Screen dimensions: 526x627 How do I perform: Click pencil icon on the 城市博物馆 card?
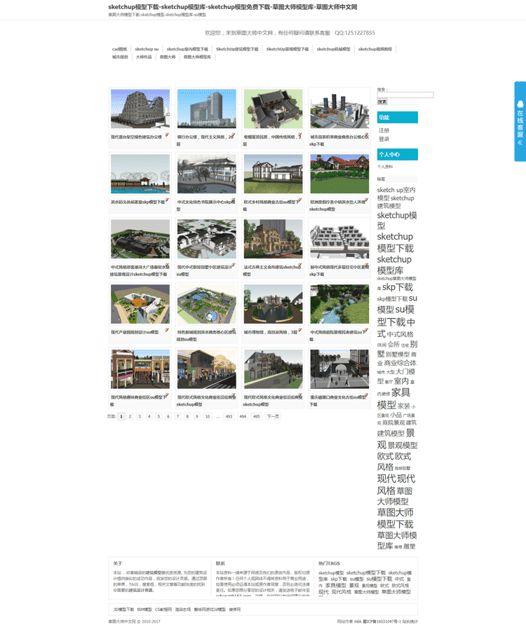300,330
